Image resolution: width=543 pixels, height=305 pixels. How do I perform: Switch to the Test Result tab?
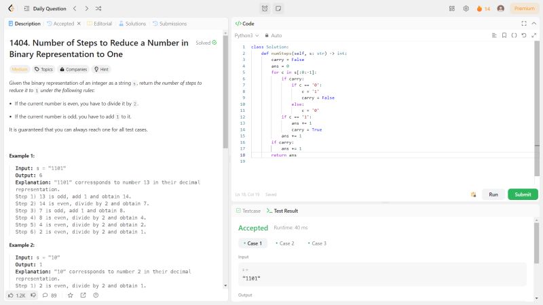pos(282,211)
